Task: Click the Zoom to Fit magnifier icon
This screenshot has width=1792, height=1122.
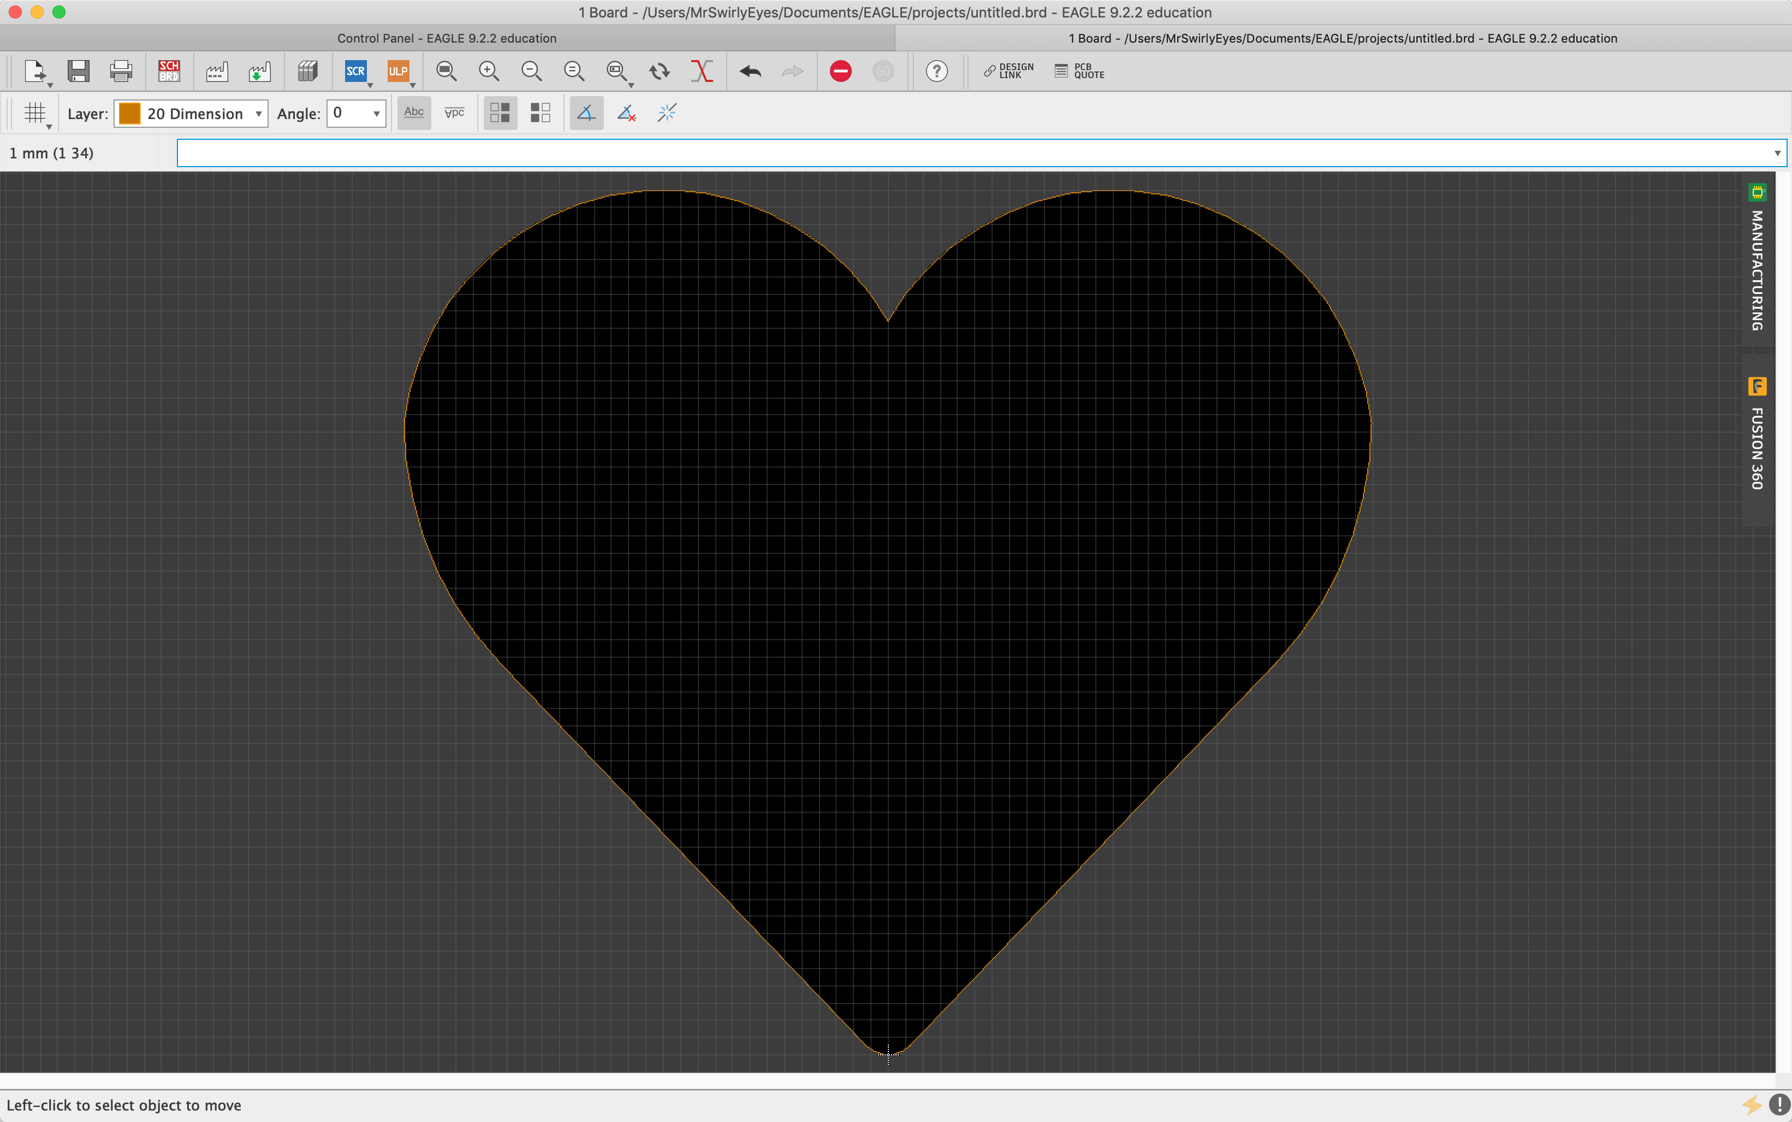Action: tap(446, 71)
